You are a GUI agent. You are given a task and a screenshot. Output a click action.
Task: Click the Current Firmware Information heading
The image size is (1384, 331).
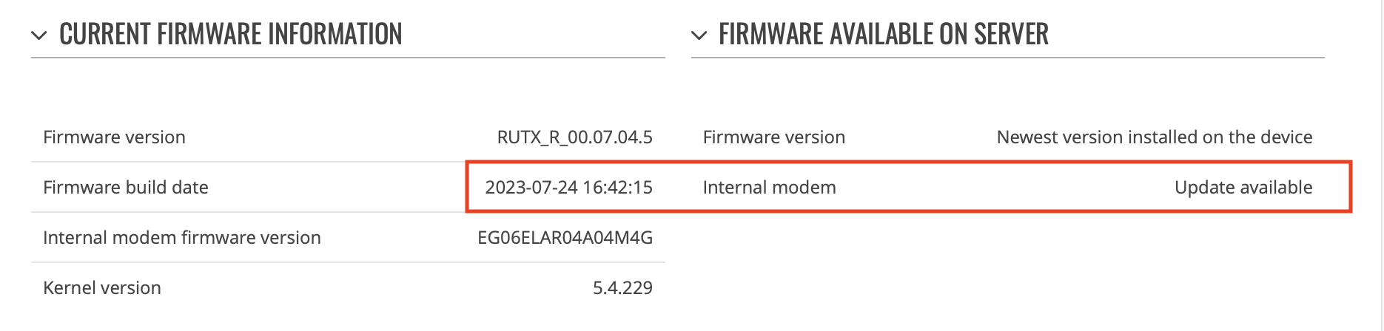[x=231, y=34]
